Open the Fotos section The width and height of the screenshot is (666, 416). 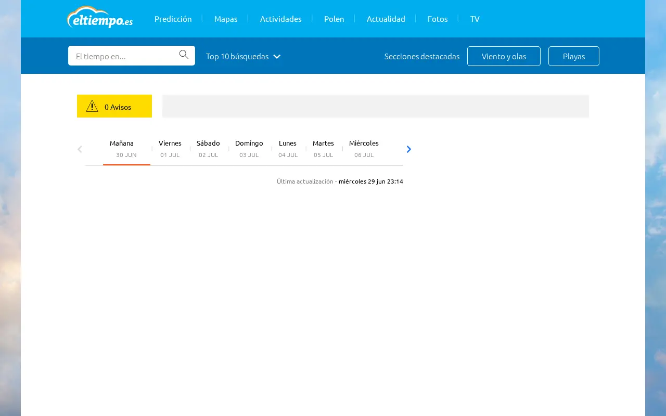tap(438, 19)
